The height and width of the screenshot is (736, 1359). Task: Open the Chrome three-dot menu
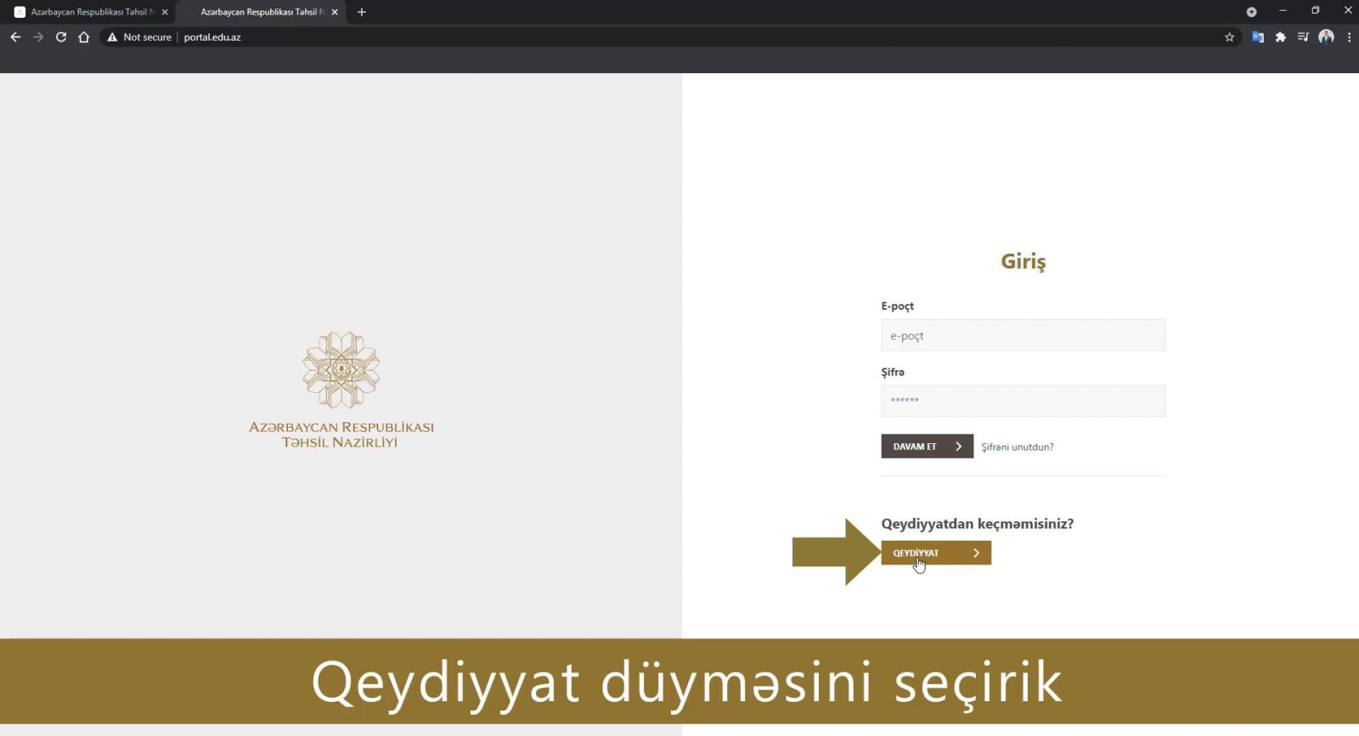point(1349,37)
